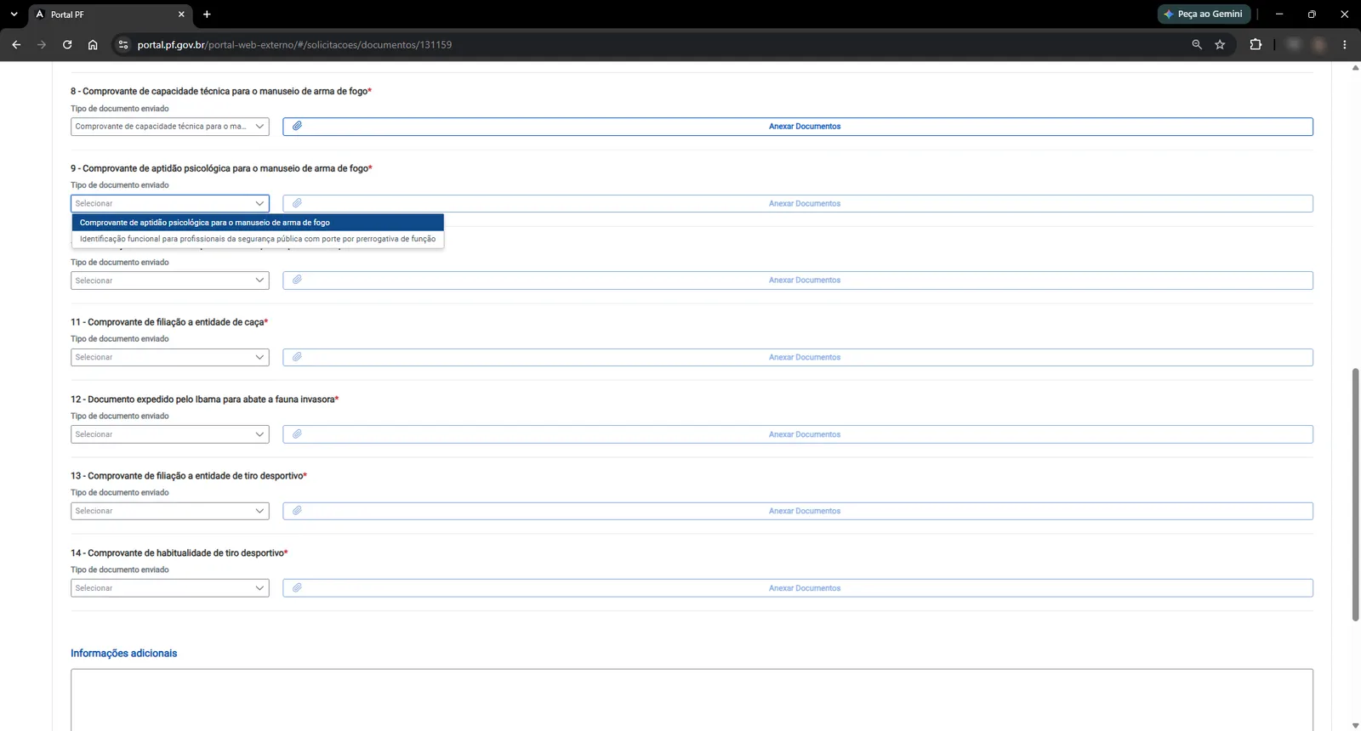Open document type dropdown for item 11
The height and width of the screenshot is (731, 1361).
pyautogui.click(x=170, y=357)
